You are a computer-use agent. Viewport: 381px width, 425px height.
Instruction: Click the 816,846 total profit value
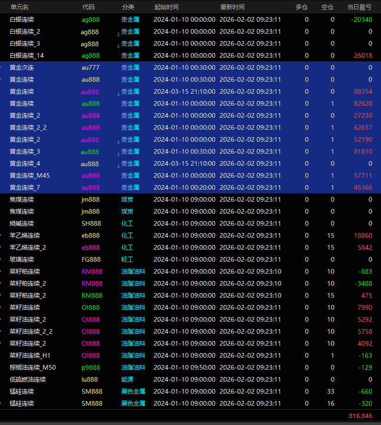pyautogui.click(x=360, y=416)
